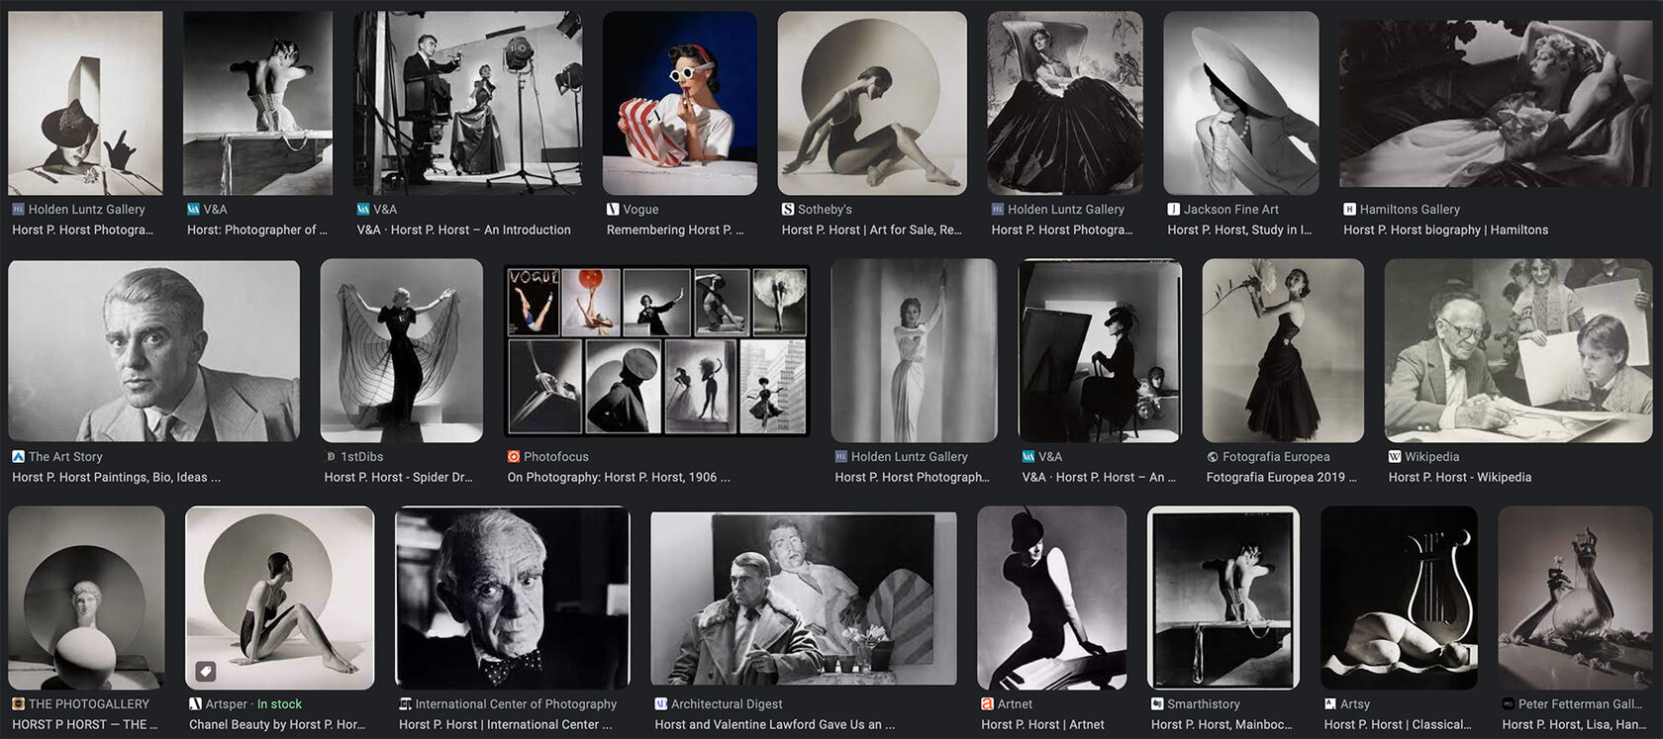Image resolution: width=1663 pixels, height=739 pixels.
Task: Open 'Horst P. Horst, Study in I...' link
Action: pos(1239,230)
